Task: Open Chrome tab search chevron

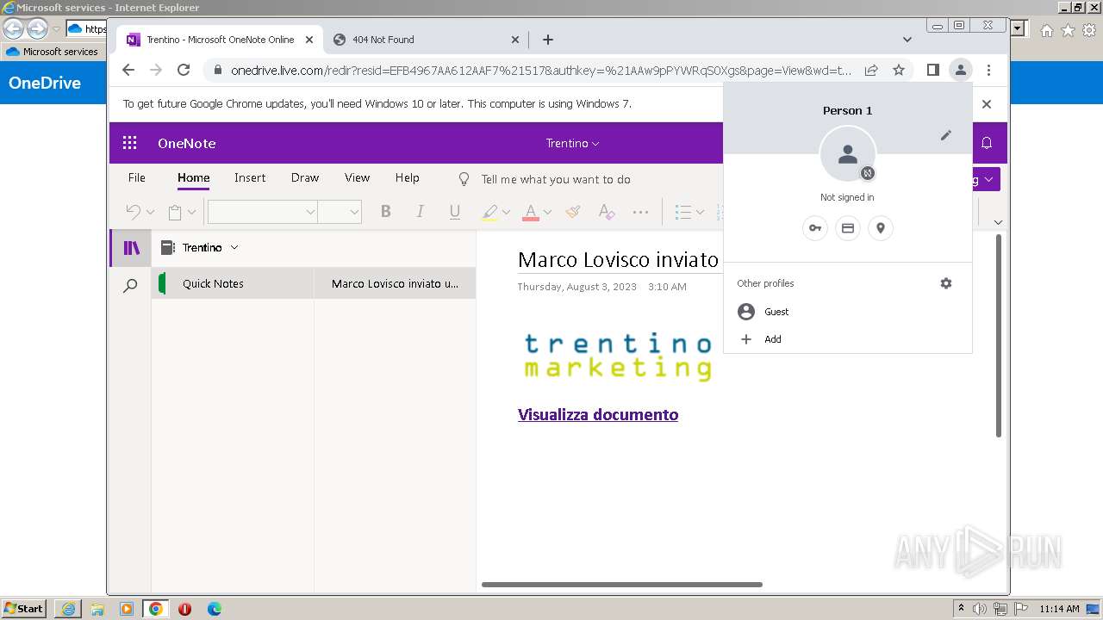Action: pos(907,40)
